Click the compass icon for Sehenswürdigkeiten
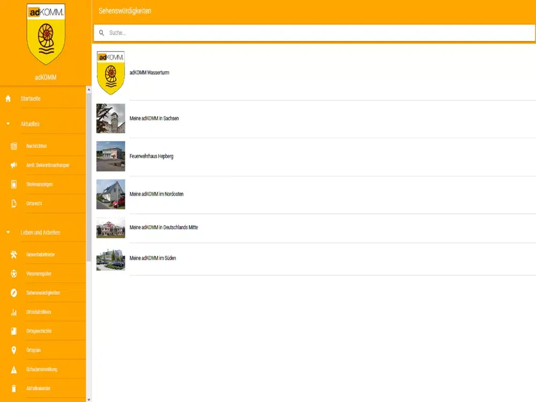Image resolution: width=536 pixels, height=402 pixels. click(14, 293)
